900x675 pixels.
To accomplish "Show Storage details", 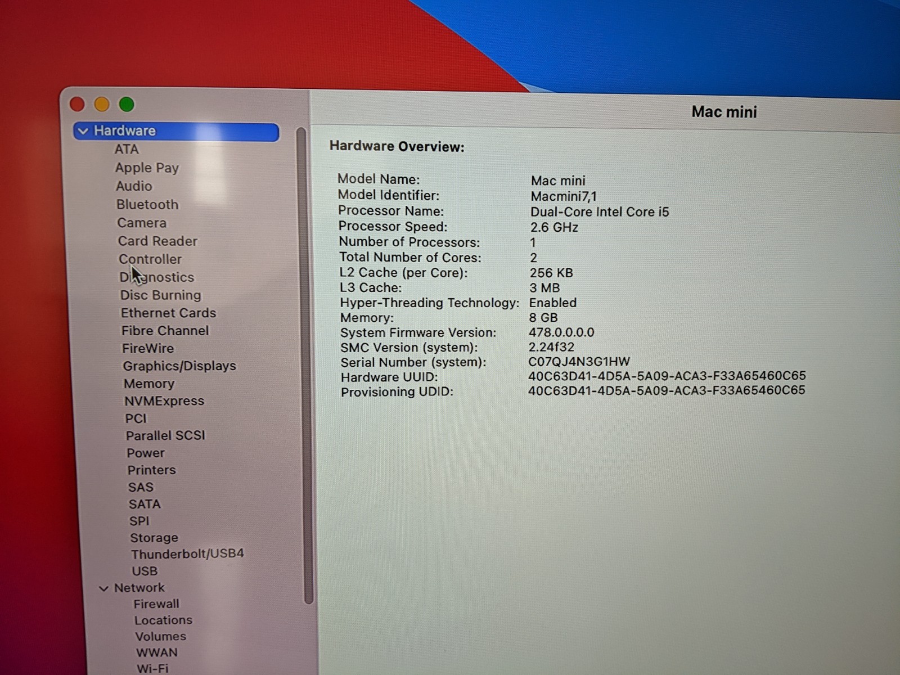I will click(154, 538).
